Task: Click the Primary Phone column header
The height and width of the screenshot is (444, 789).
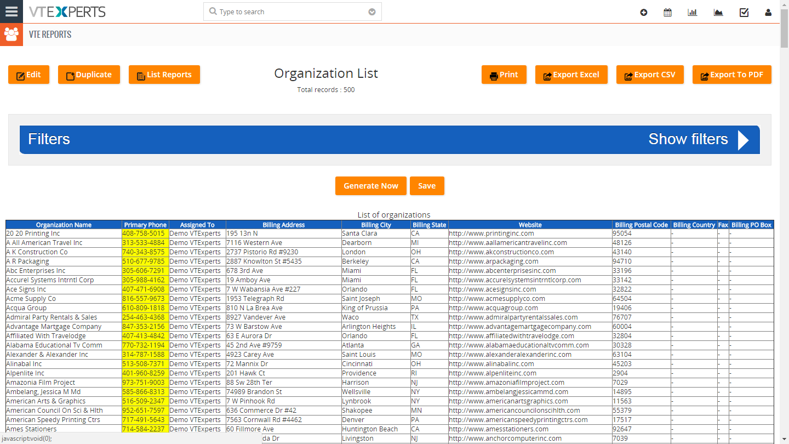Action: 145,225
